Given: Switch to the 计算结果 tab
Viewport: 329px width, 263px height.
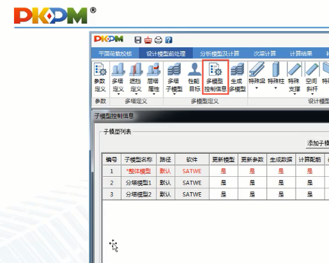Looking at the screenshot, I should (301, 54).
